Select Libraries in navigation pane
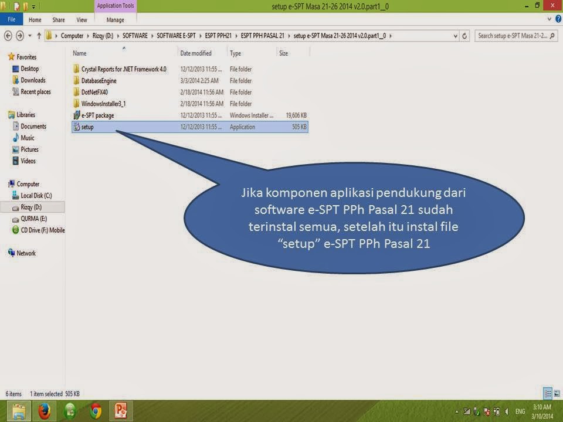 click(26, 114)
